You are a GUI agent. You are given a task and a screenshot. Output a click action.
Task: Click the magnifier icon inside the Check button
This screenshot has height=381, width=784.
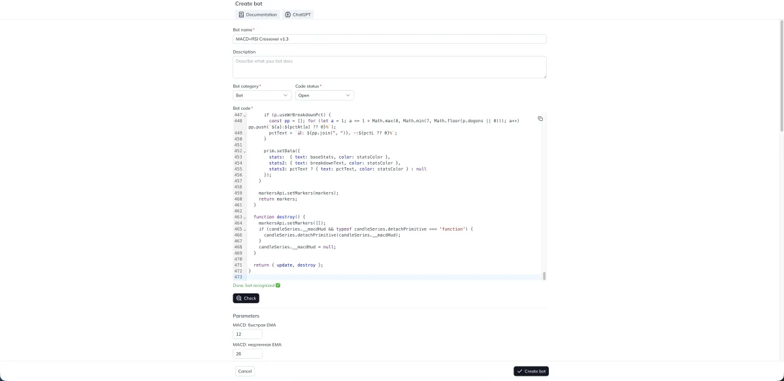tap(239, 298)
